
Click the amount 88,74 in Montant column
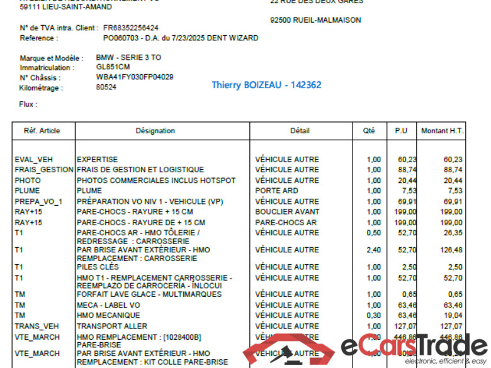pyautogui.click(x=453, y=170)
